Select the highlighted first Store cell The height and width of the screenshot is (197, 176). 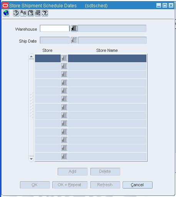click(48, 58)
